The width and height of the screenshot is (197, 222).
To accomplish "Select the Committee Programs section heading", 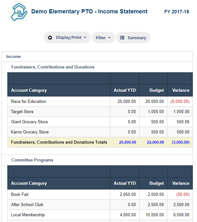I will [x=32, y=160].
